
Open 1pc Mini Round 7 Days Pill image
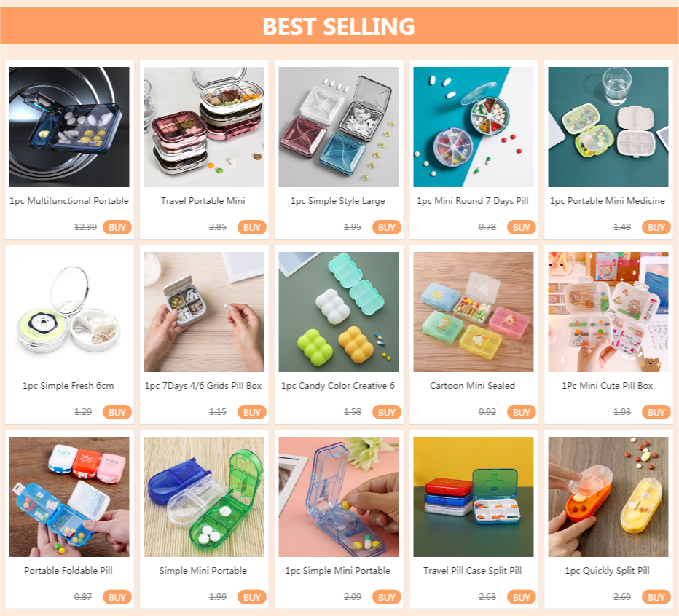point(474,127)
